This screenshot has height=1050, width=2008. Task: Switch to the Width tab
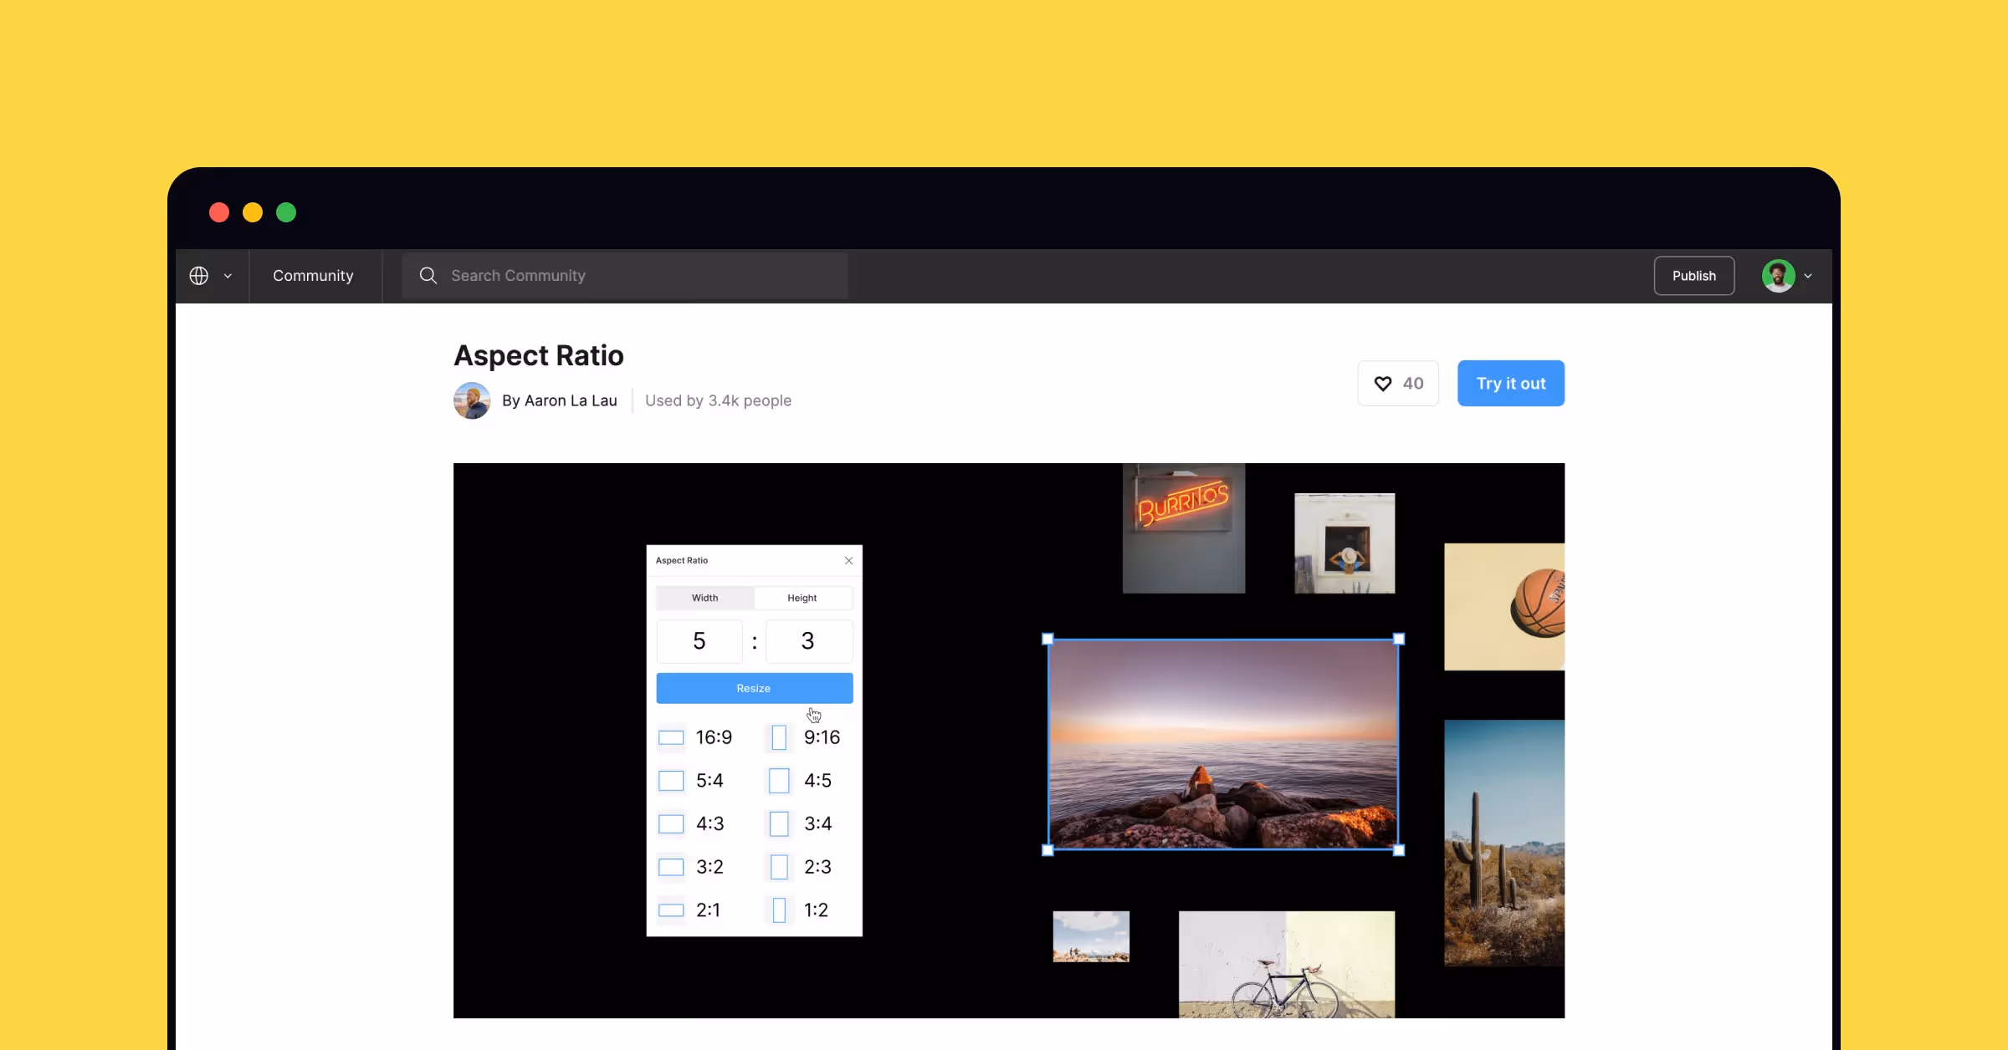click(704, 597)
